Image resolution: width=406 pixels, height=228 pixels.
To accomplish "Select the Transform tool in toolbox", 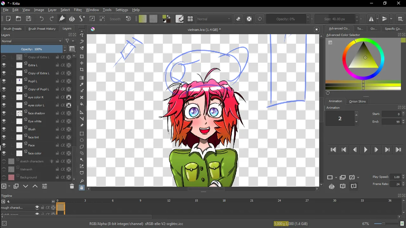I will click(82, 56).
